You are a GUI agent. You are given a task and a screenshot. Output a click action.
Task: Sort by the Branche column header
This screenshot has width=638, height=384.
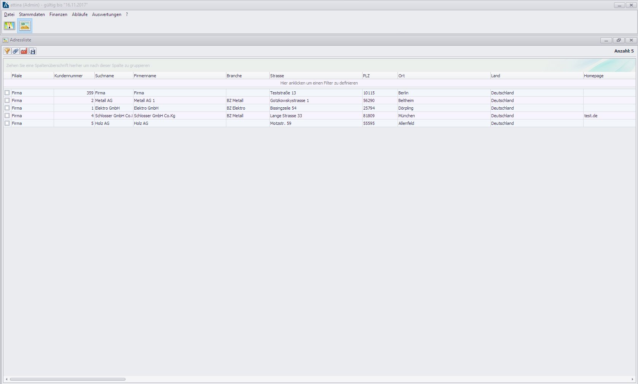click(248, 76)
